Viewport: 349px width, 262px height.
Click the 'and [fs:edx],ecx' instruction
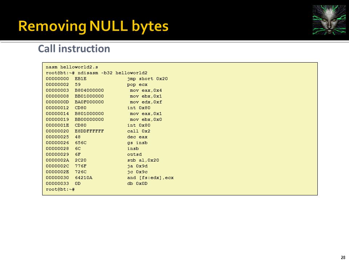click(x=150, y=178)
